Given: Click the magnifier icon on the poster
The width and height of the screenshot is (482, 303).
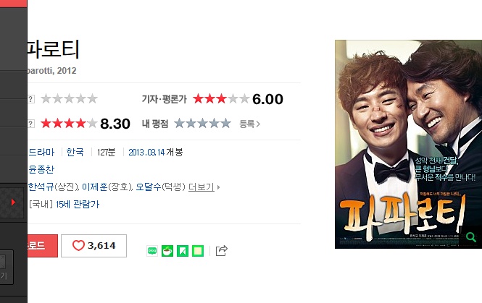Looking at the screenshot, I should 471,237.
